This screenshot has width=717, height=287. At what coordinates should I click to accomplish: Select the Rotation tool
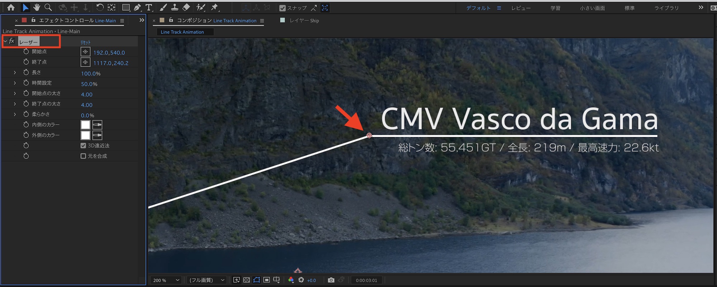100,8
